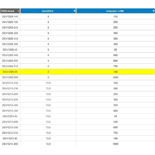The image size is (155, 155).
Task: Sort table by diamètre column
Action: click(48, 11)
